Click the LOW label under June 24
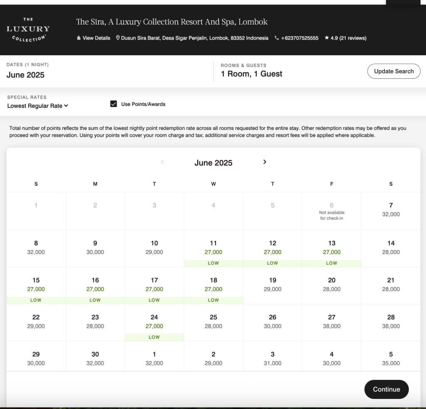This screenshot has width=426, height=409. click(x=154, y=337)
